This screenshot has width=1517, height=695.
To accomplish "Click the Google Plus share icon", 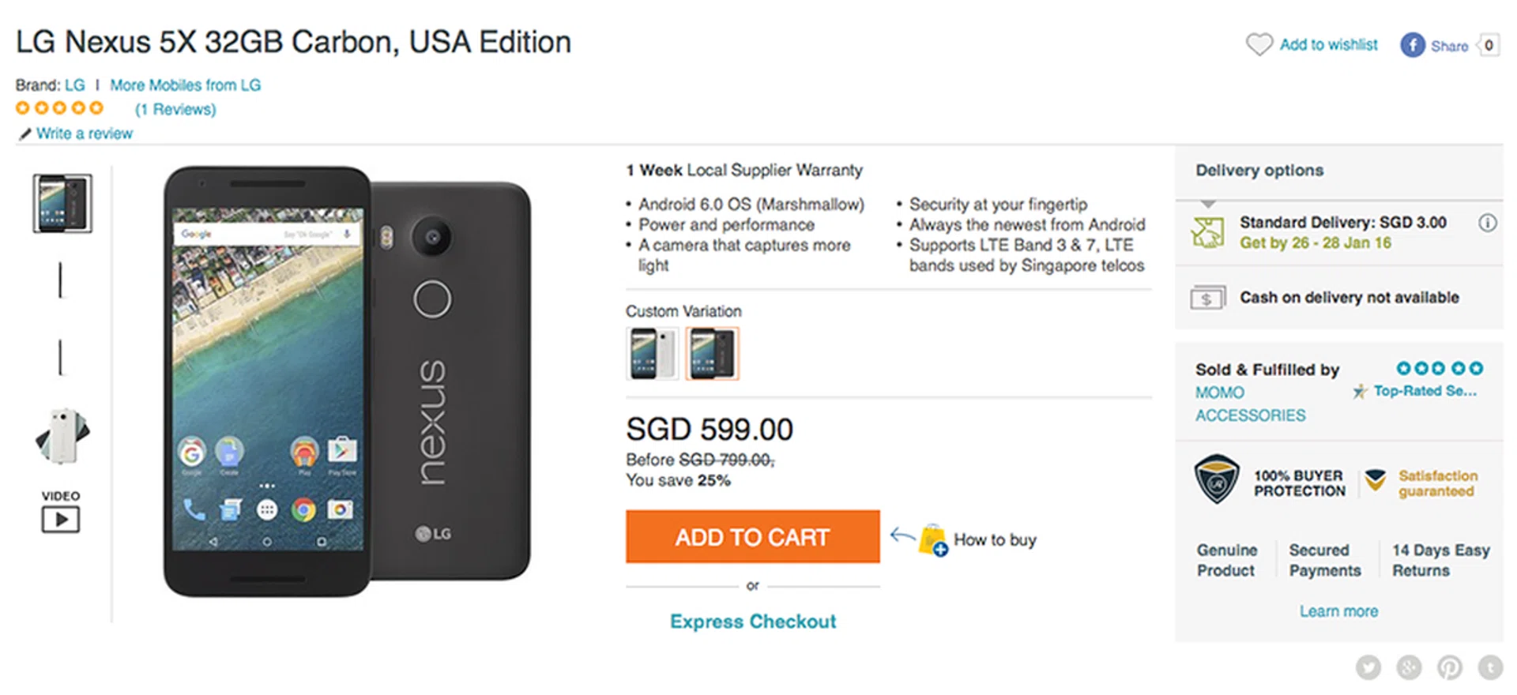I will pos(1409,667).
